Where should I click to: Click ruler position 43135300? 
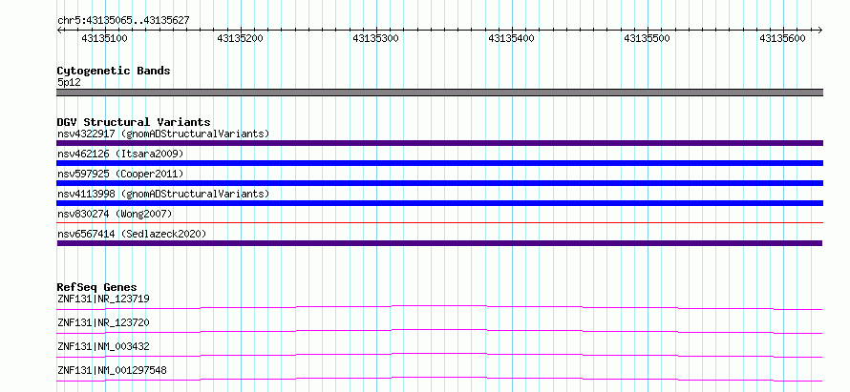(375, 38)
